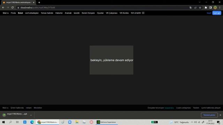Screen dimensions: 223x125
Task: Open Bulut in the top navigation
Action: tap(20, 13)
